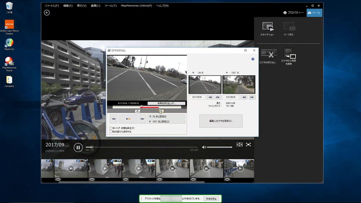Open the city skyline filmstrip thumbnail
Image resolution: width=361 pixels, height=203 pixels.
(71, 168)
